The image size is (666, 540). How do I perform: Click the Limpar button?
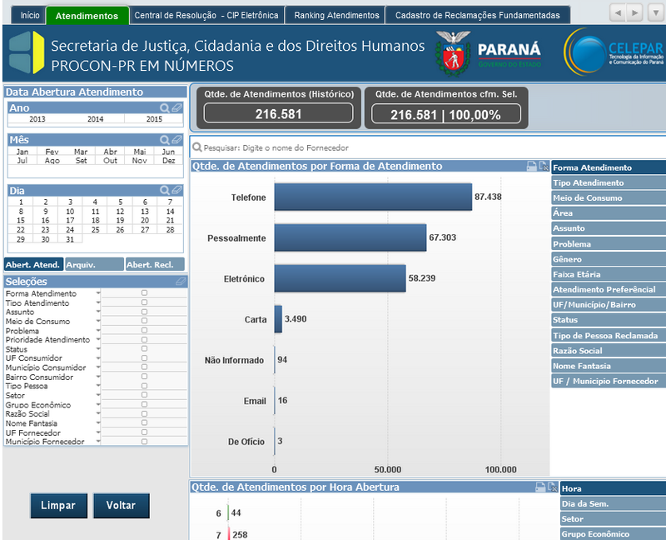[x=58, y=506]
